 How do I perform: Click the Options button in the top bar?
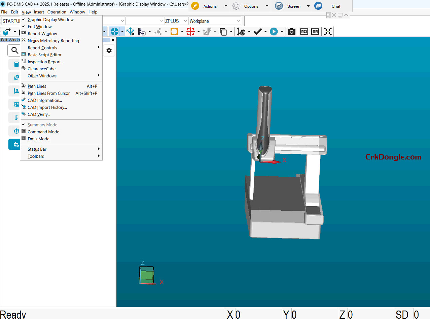click(x=251, y=6)
